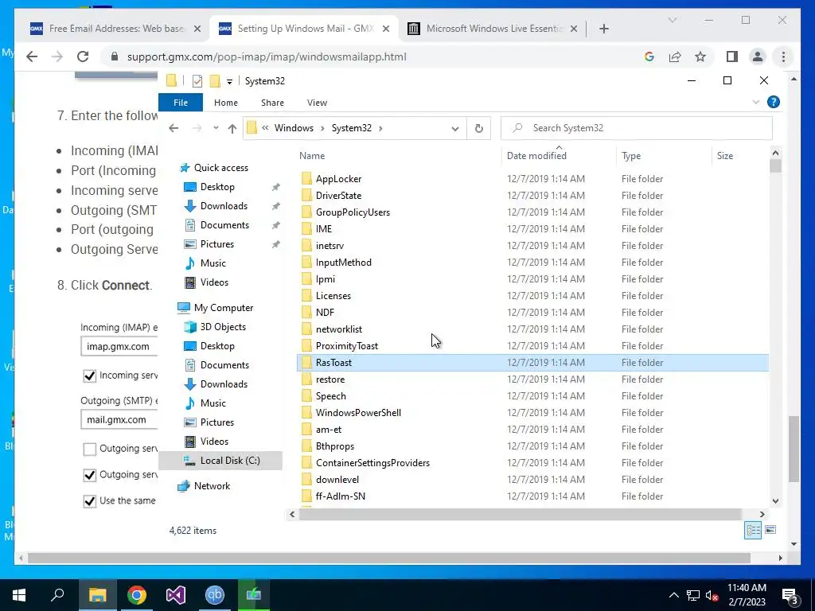Image resolution: width=815 pixels, height=611 pixels.
Task: Bookmark this page with the star icon
Action: point(700,56)
